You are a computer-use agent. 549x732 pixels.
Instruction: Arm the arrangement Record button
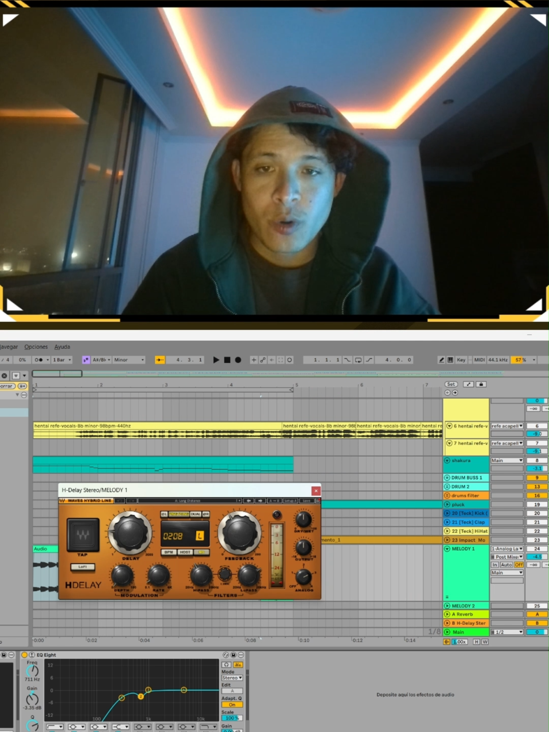[238, 360]
